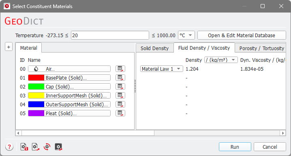The image size is (291, 156).
Task: Open & Edit Material Database button
Action: (x=242, y=35)
